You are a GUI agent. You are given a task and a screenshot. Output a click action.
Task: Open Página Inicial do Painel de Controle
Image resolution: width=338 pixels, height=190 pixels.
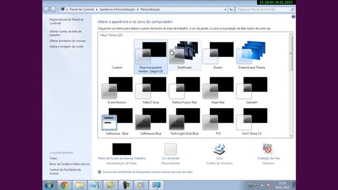67,21
